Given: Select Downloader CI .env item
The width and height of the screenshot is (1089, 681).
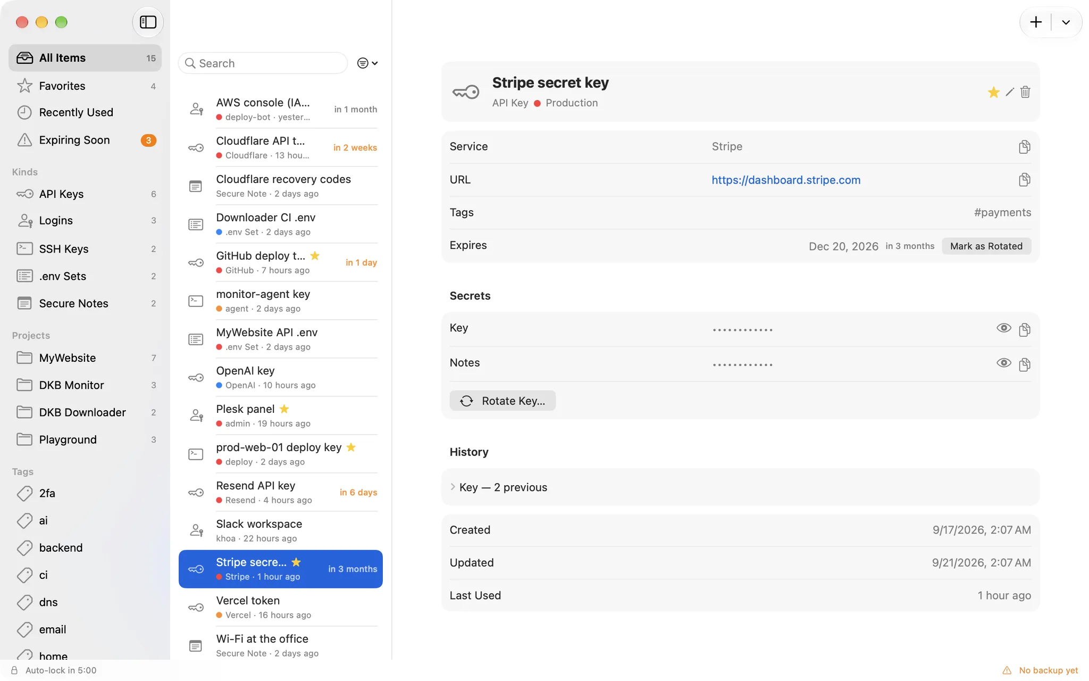Looking at the screenshot, I should coord(281,224).
